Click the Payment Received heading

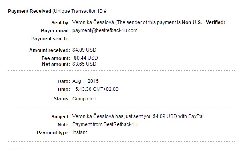30,11
